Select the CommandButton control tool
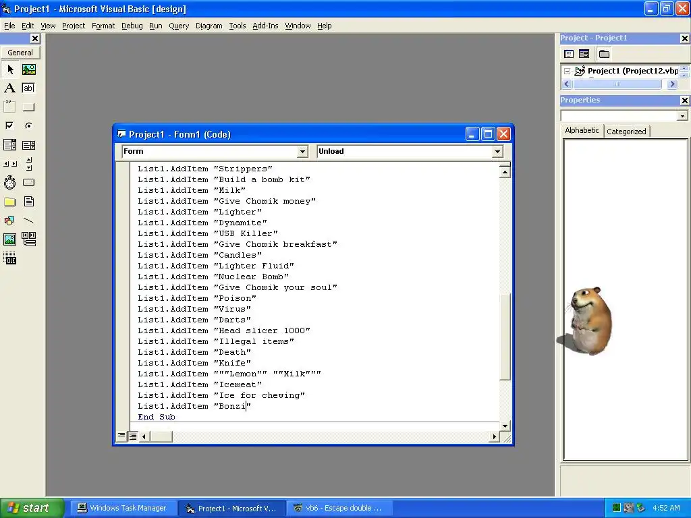This screenshot has height=518, width=691. 28,107
